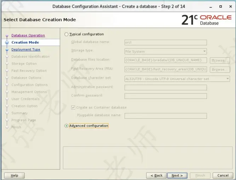Image resolution: width=236 pixels, height=180 pixels.
Task: Click the 'Global database name' label
Action: point(90,42)
